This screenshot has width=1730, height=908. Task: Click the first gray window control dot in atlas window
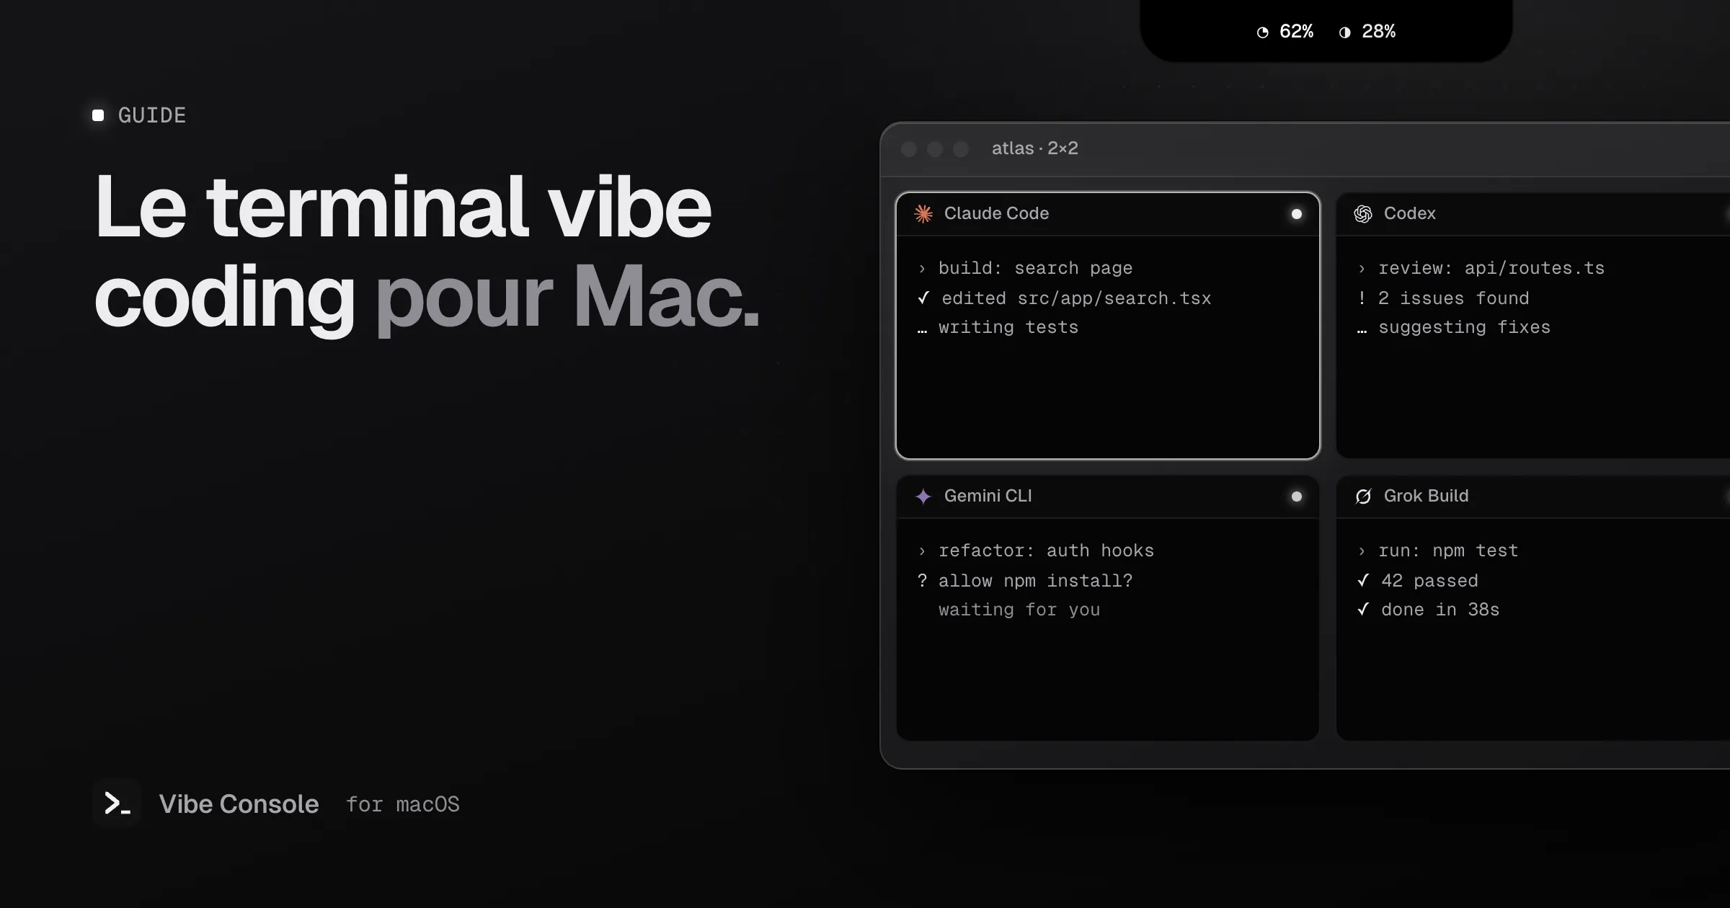[x=909, y=149]
